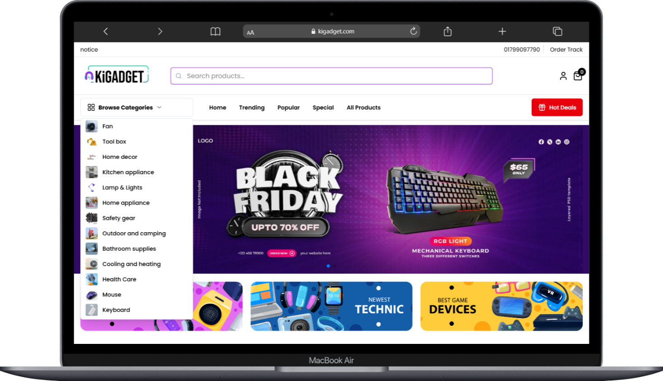Open the Best Game Devices banner
The width and height of the screenshot is (663, 381).
click(x=502, y=306)
